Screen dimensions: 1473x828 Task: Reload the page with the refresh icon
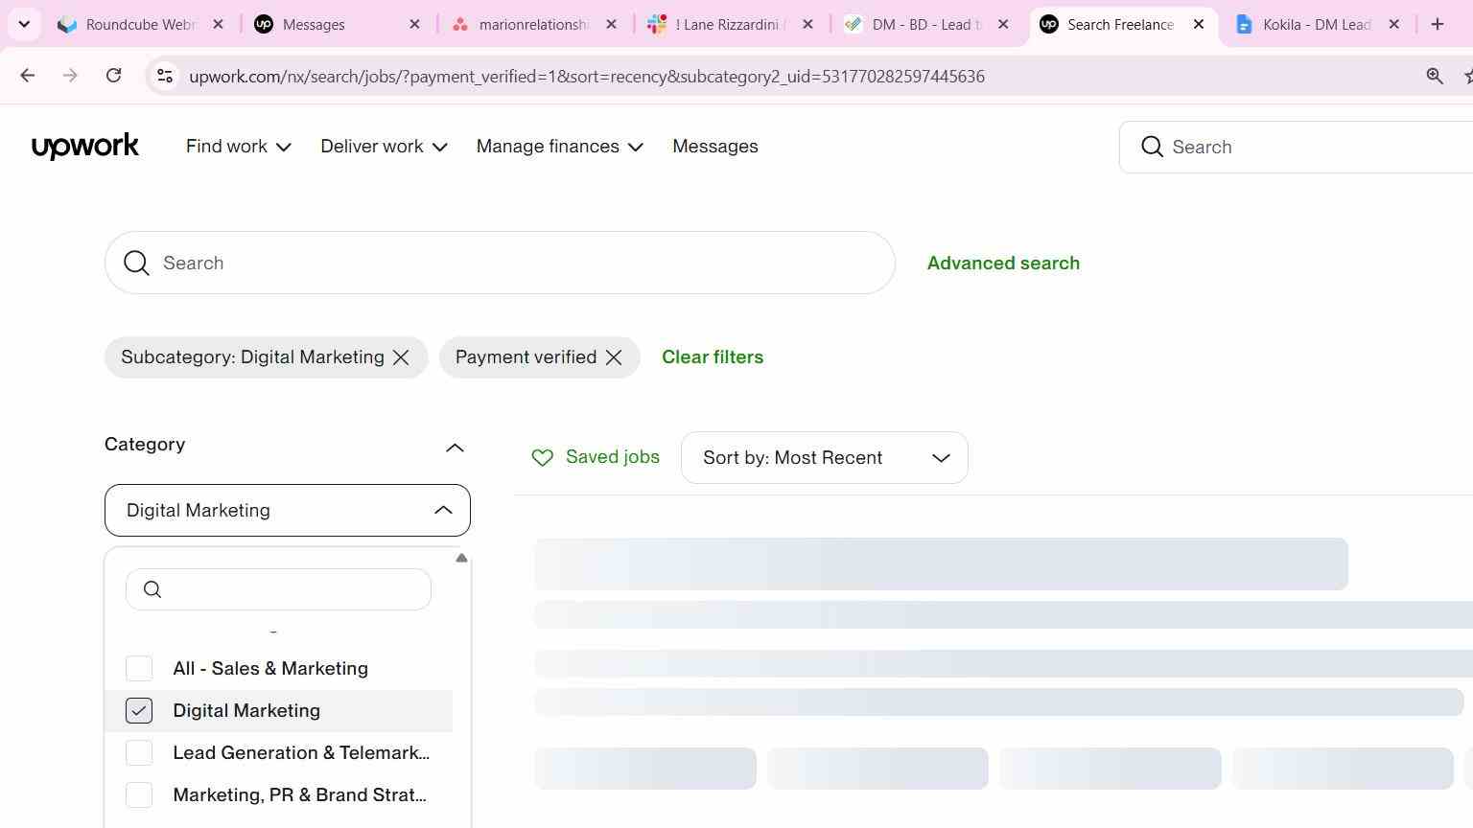(114, 76)
